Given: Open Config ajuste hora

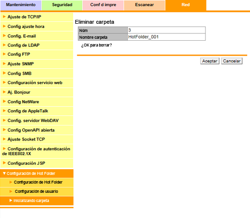Looking at the screenshot, I should pyautogui.click(x=37, y=27).
